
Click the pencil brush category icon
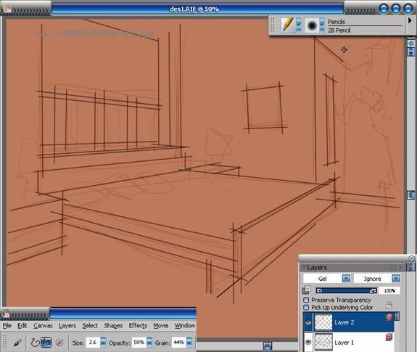(288, 25)
